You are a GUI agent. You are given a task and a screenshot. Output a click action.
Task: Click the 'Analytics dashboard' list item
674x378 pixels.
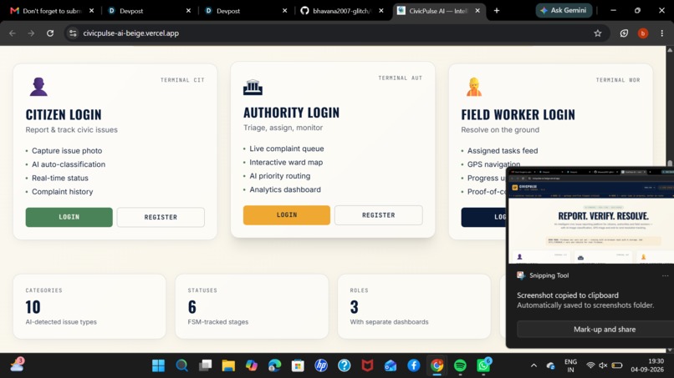coord(285,189)
